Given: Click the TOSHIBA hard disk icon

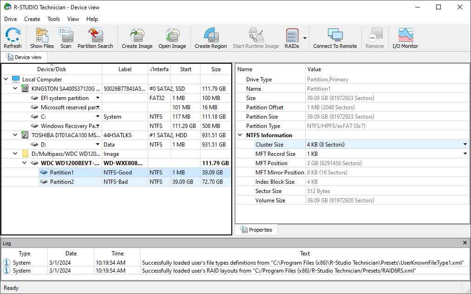Looking at the screenshot, I should pyautogui.click(x=25, y=135).
